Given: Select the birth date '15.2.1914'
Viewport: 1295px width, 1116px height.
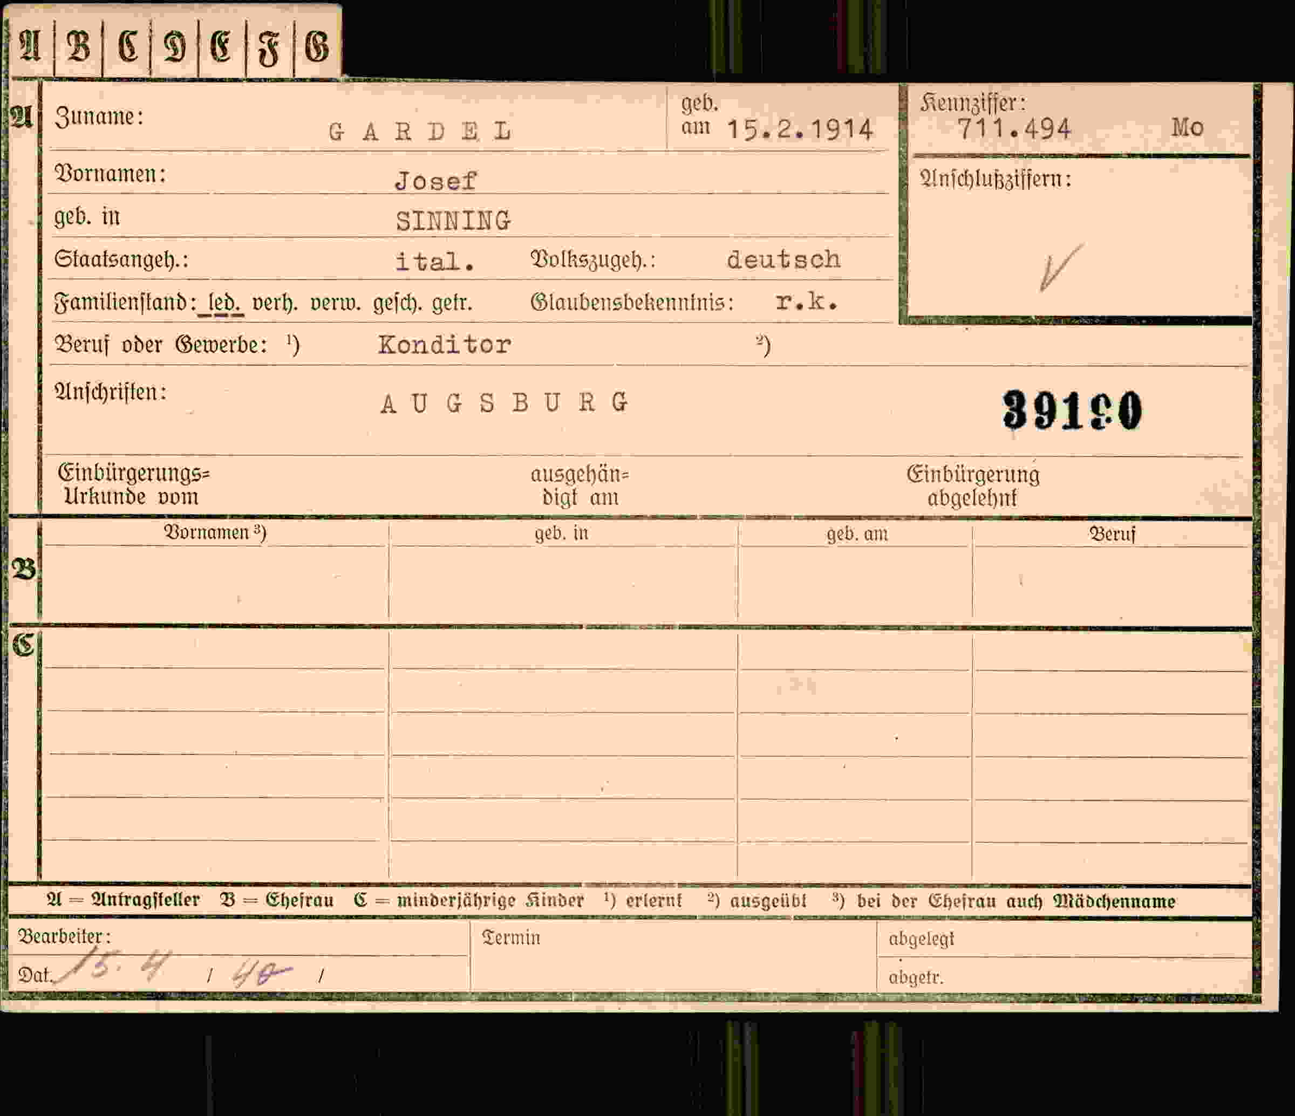Looking at the screenshot, I should tap(800, 129).
